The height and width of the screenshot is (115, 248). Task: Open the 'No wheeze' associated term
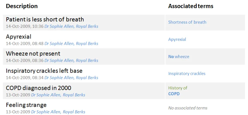(x=179, y=57)
